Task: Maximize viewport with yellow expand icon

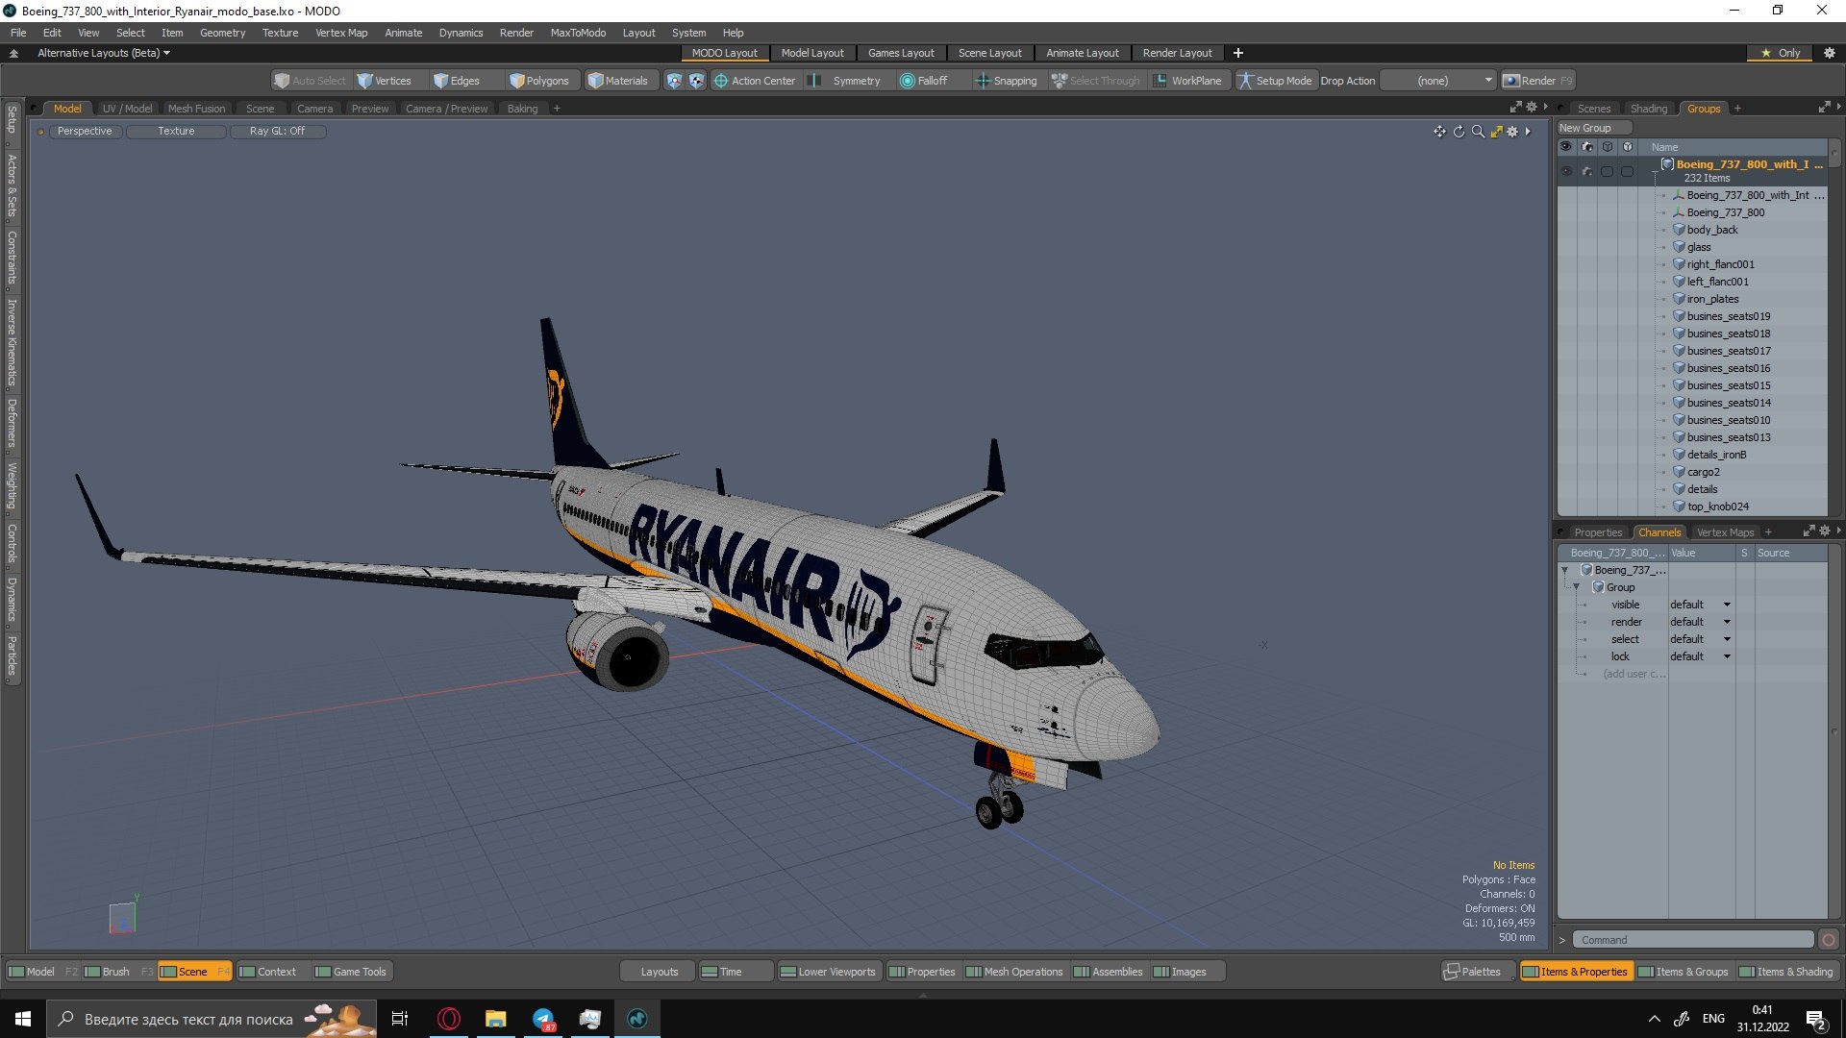Action: pyautogui.click(x=1496, y=132)
